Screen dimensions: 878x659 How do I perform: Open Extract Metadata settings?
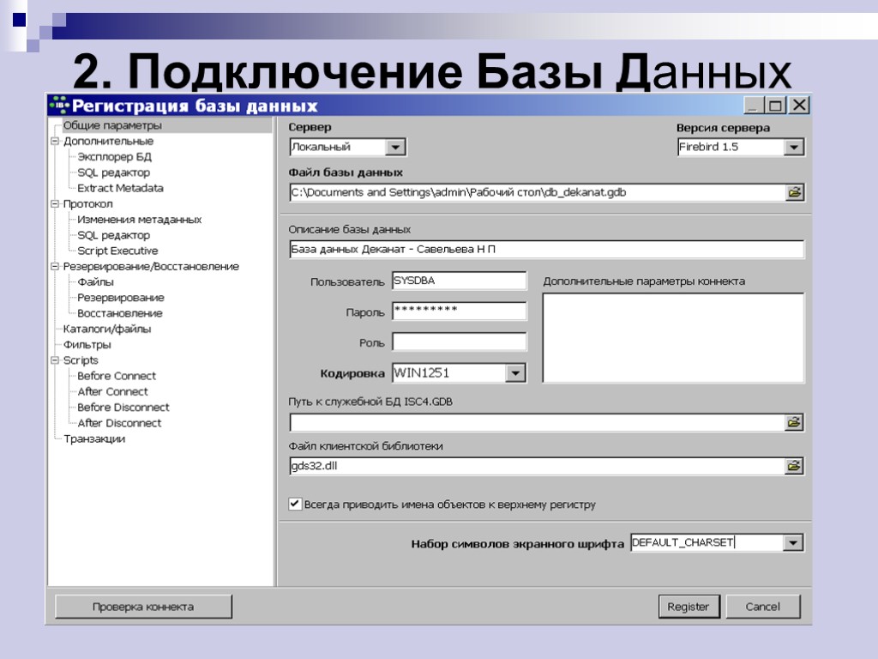pyautogui.click(x=120, y=188)
